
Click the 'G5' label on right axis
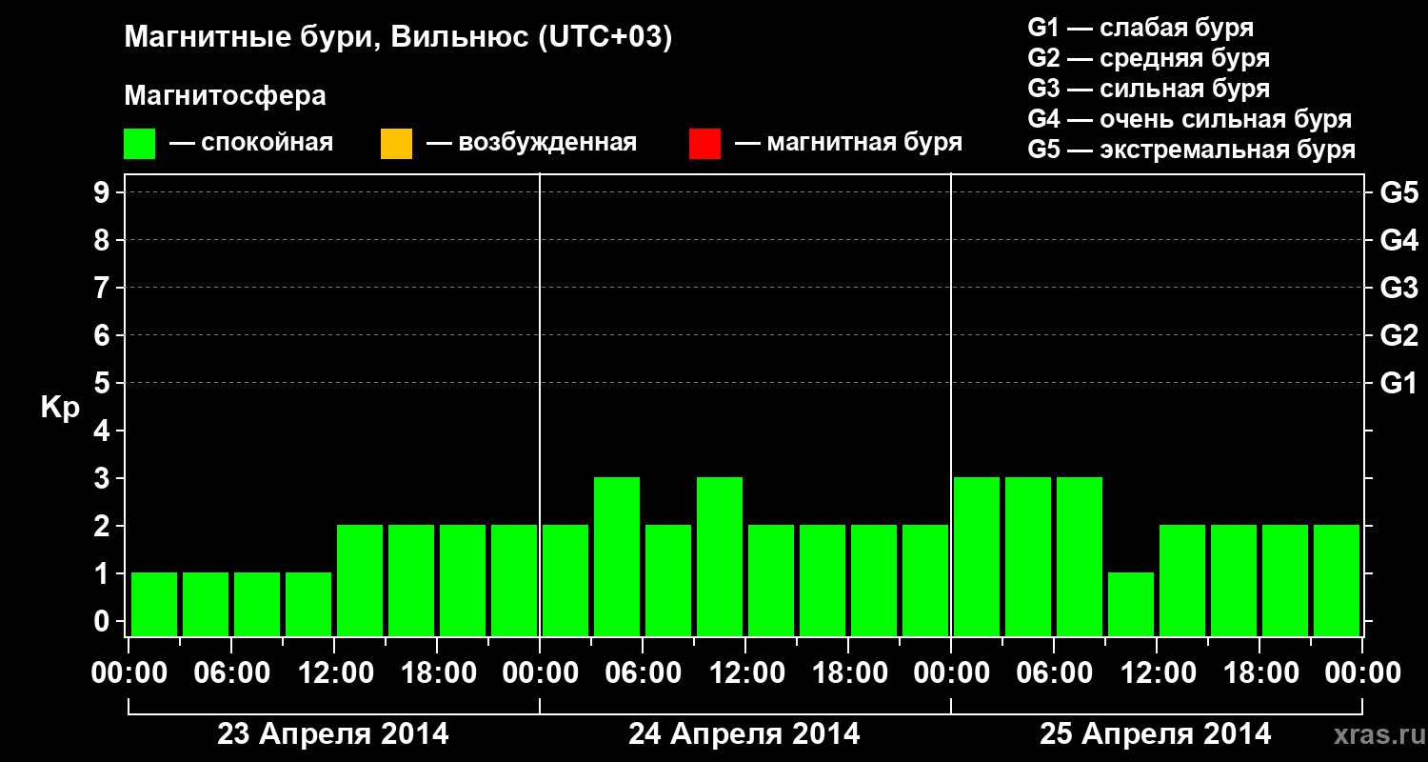[1399, 192]
